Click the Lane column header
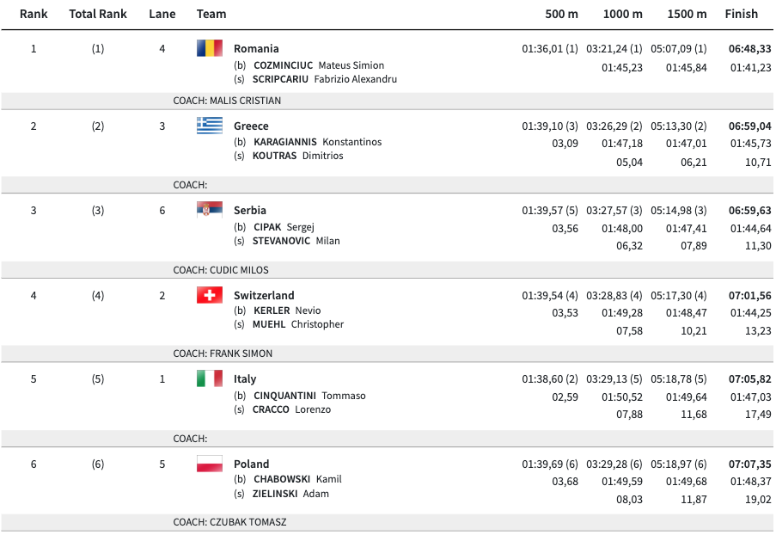 click(162, 14)
